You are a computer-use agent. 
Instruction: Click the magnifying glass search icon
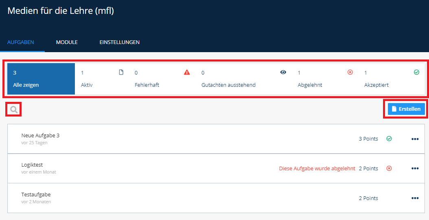[14, 110]
